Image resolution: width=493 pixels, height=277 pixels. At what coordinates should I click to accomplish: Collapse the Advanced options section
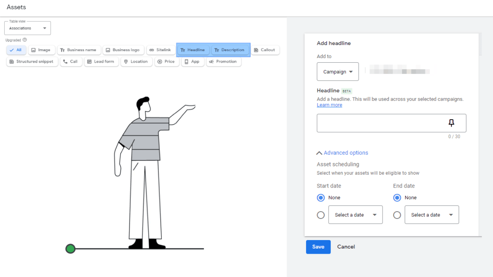click(342, 153)
